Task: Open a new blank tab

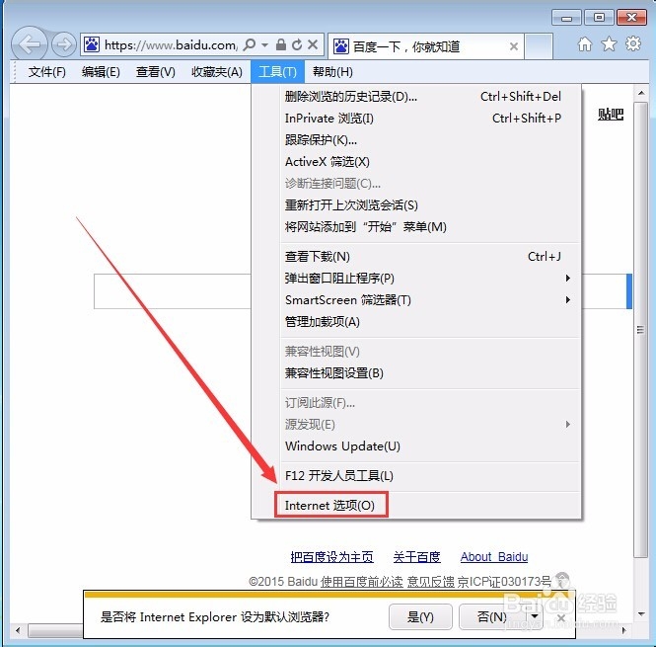Action: pos(539,46)
